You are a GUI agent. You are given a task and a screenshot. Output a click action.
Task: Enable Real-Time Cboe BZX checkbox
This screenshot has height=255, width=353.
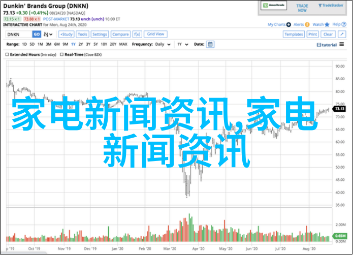pos(61,54)
